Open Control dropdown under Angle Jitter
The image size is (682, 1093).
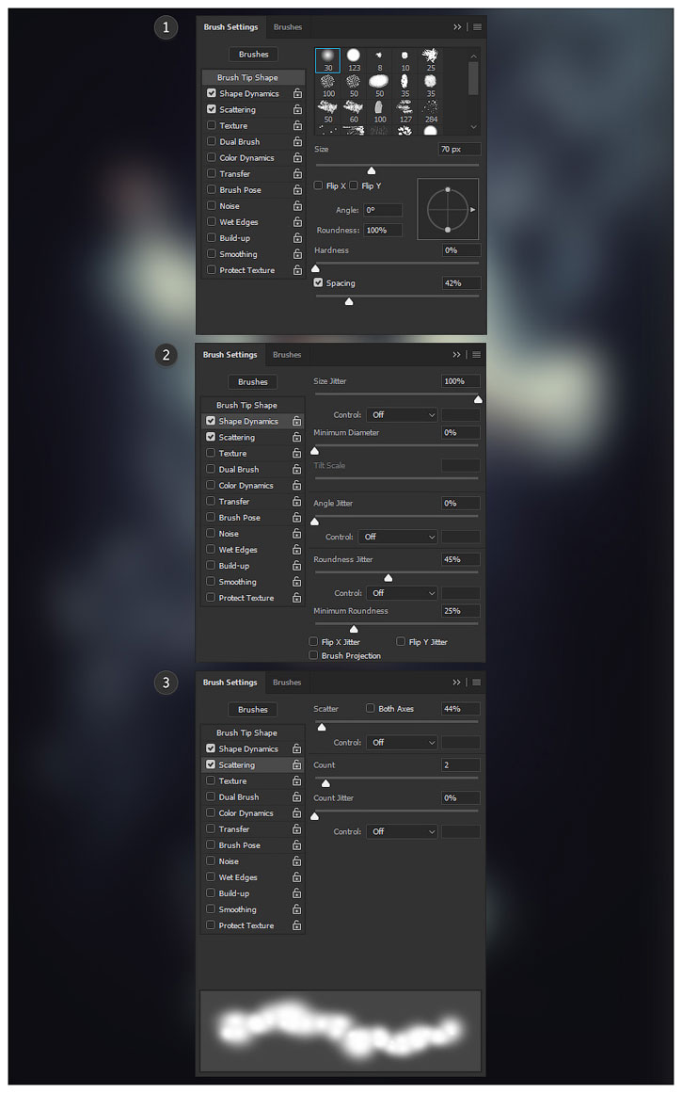click(398, 537)
